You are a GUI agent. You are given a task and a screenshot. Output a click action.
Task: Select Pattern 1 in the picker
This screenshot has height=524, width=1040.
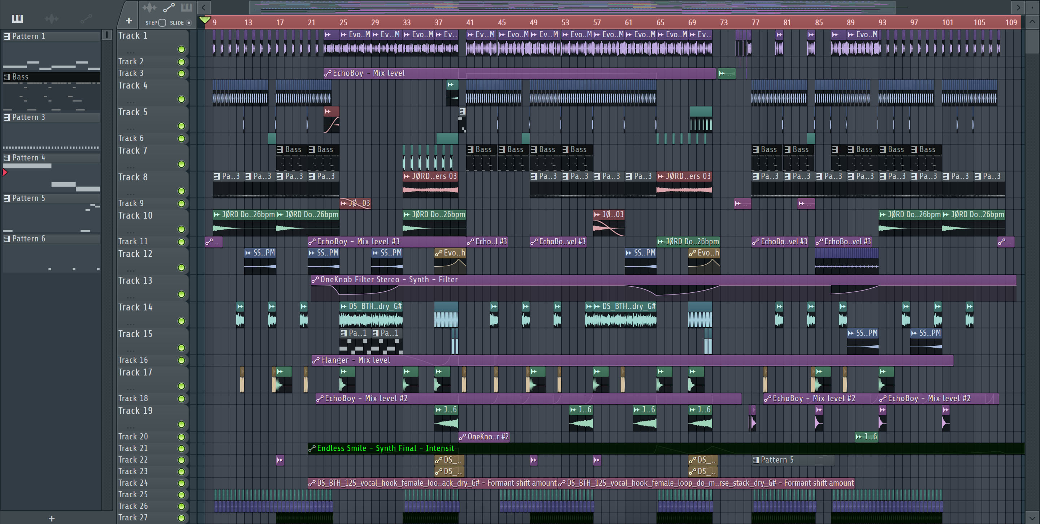tap(52, 36)
